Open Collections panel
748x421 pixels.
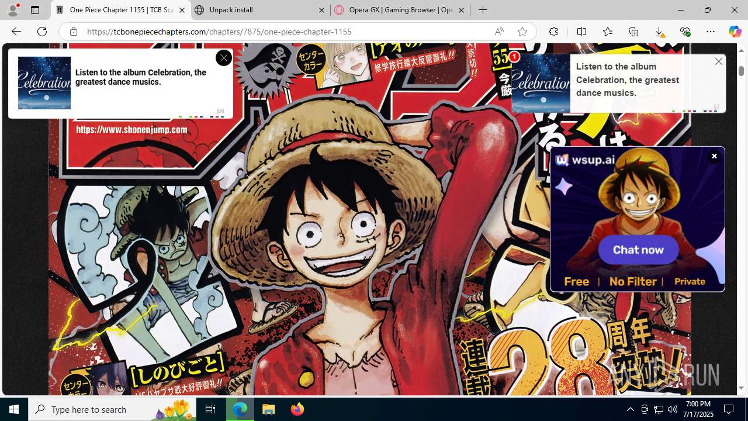tap(633, 32)
